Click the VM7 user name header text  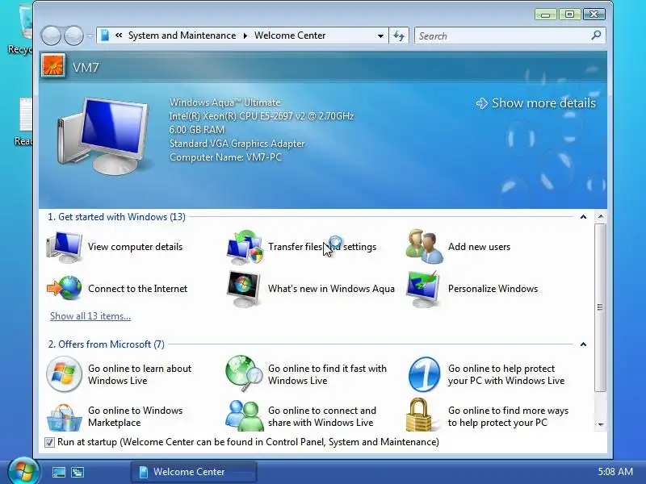[x=86, y=68]
